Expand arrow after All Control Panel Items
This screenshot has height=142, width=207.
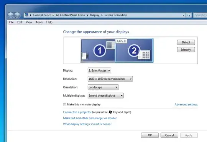87,15
